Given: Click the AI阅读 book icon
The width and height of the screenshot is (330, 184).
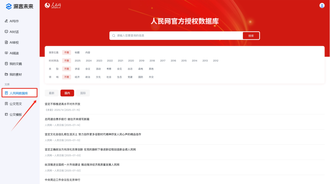Looking at the screenshot, I should click(7, 53).
